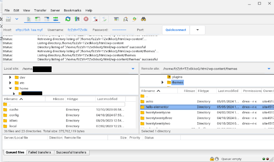Toggle synchronized browsing icon
Image resolution: width=274 pixels, height=162 pixels.
click(x=134, y=19)
